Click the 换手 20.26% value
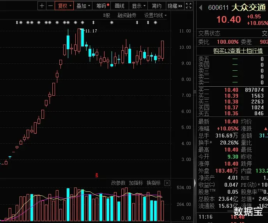268x223 pixels. [x=229, y=143]
